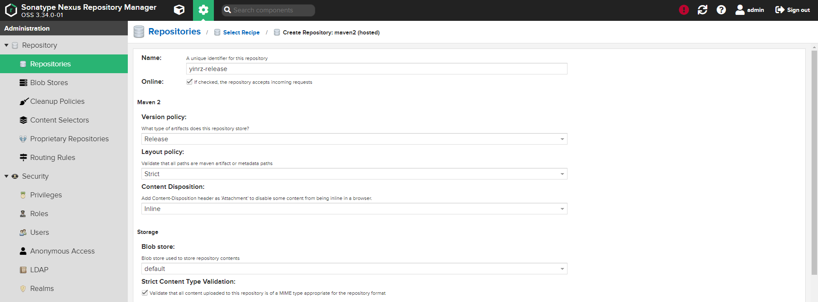The image size is (818, 302).
Task: Go back to Select Recipe breadcrumb
Action: coord(241,32)
